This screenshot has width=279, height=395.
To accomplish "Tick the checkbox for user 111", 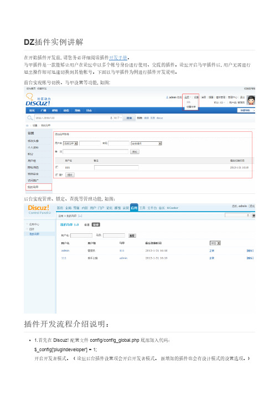I will 56,167.
